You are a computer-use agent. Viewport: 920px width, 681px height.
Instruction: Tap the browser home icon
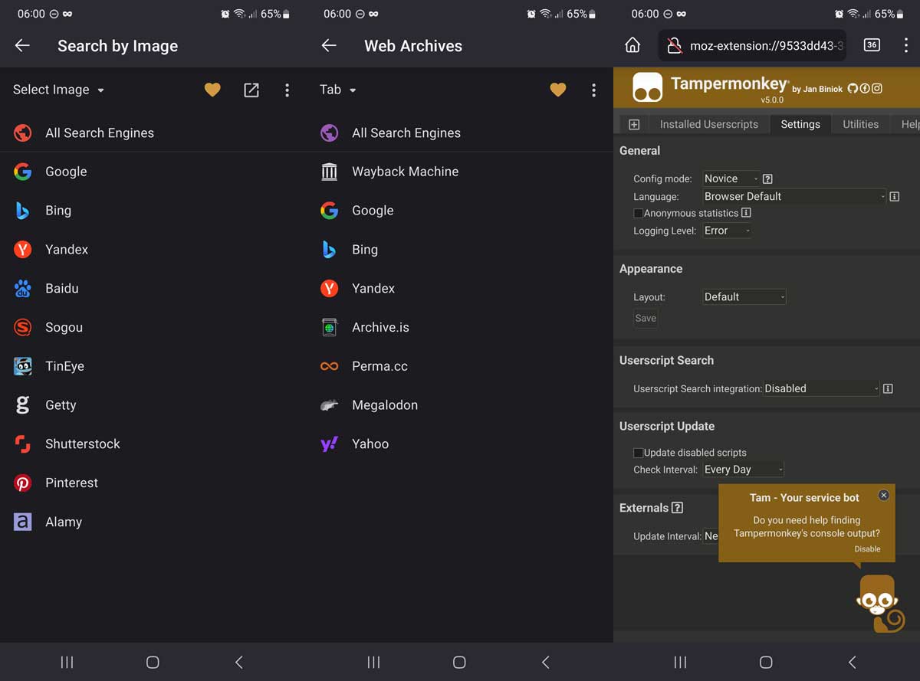(632, 46)
